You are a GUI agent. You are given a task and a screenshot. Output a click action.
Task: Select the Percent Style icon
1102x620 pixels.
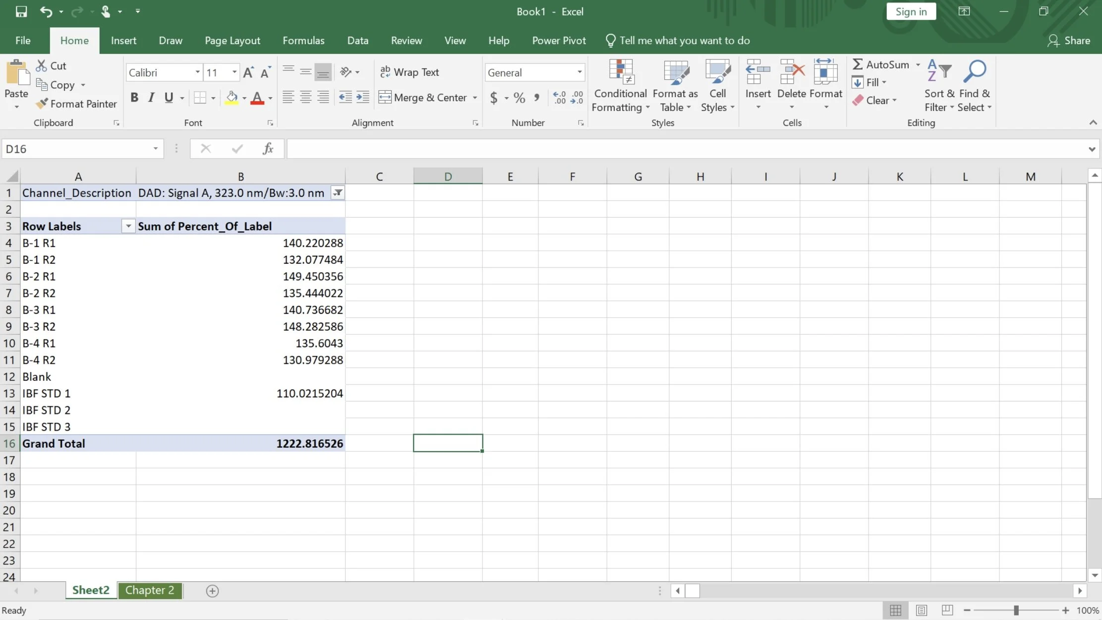pos(519,98)
